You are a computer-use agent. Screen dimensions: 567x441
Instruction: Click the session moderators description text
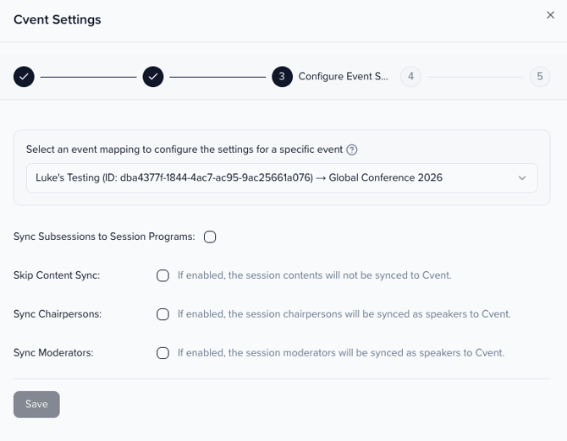[341, 353]
